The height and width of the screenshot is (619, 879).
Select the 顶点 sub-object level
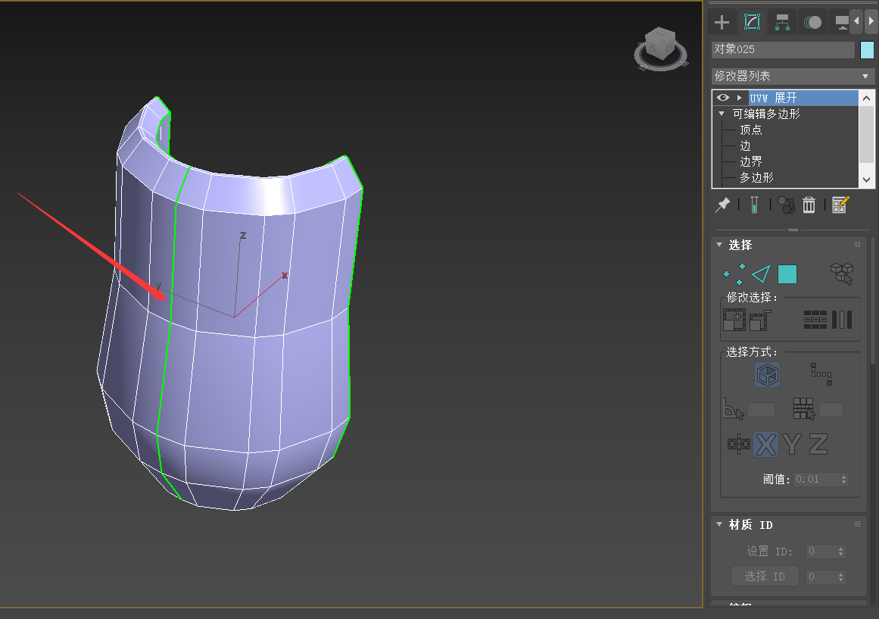pyautogui.click(x=750, y=130)
